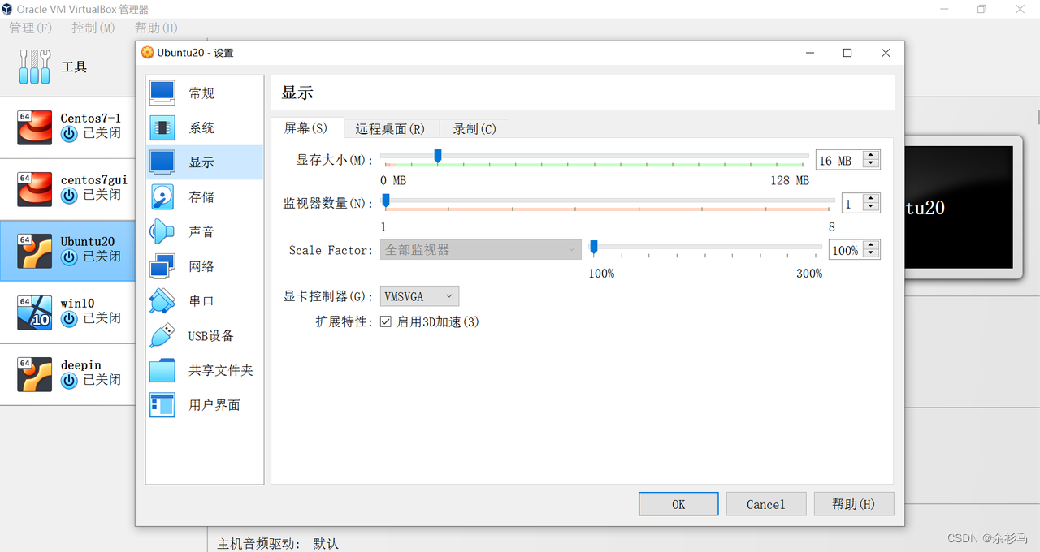The width and height of the screenshot is (1040, 552).
Task: Click the Cancel button
Action: click(x=766, y=504)
